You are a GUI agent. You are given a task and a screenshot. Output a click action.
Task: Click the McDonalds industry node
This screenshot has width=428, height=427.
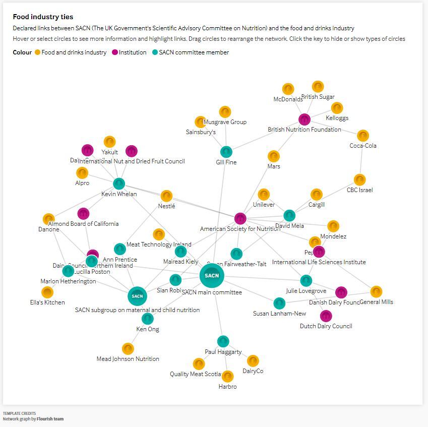tap(288, 89)
